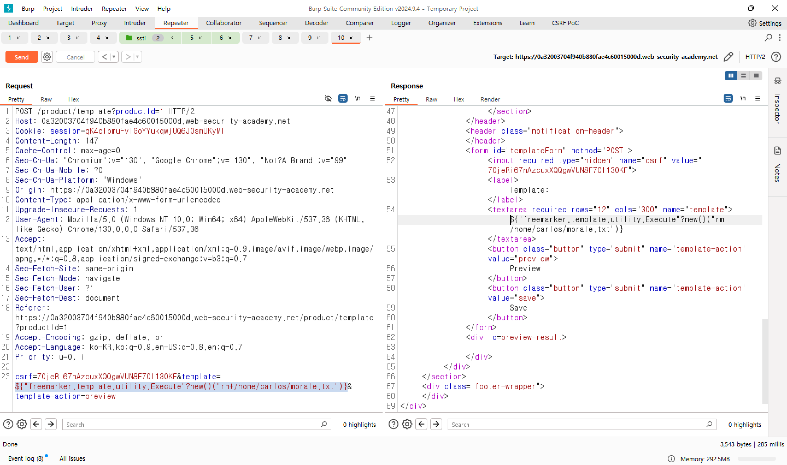Open Response panel hamburger menu
The image size is (787, 465).
click(x=757, y=99)
